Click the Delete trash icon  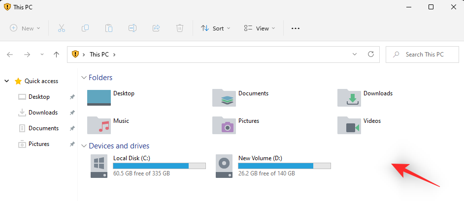pos(180,29)
